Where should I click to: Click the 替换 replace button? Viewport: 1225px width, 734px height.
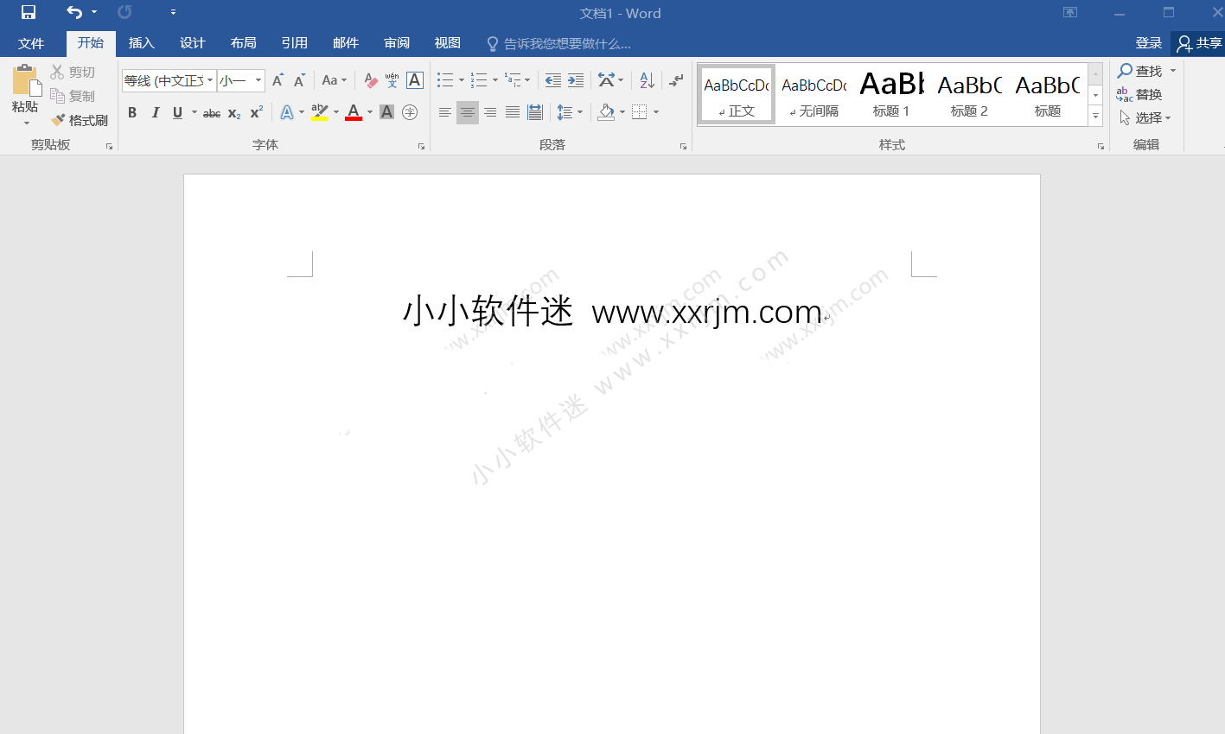(1139, 94)
